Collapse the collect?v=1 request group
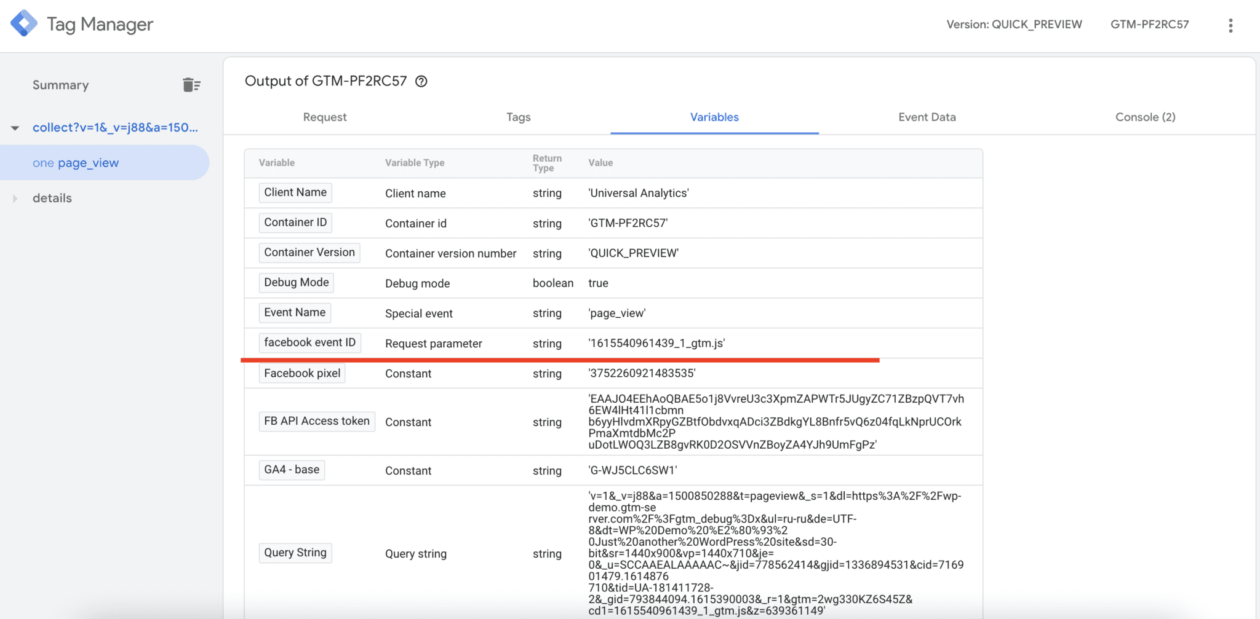 click(x=15, y=127)
